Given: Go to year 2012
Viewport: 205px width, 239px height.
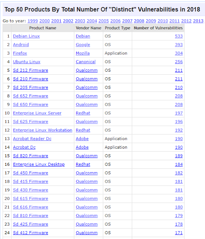Looking at the screenshot, I should pyautogui.click(x=186, y=21).
